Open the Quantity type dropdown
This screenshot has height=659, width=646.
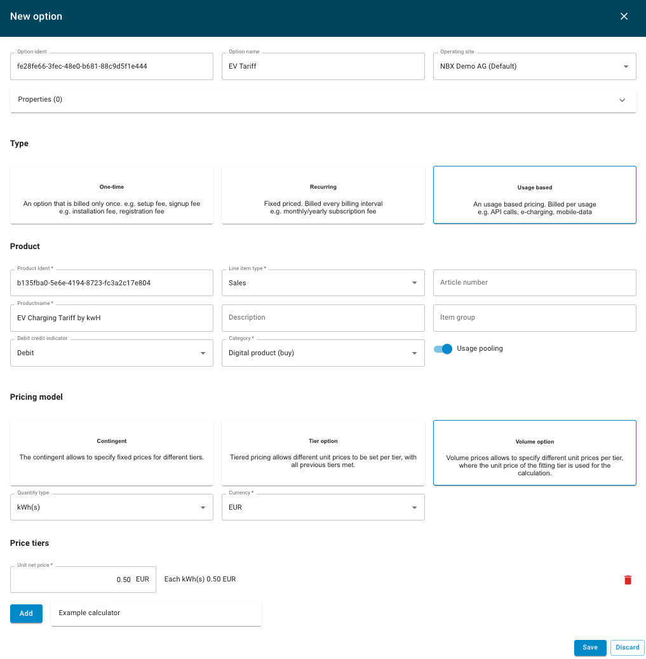click(x=112, y=507)
